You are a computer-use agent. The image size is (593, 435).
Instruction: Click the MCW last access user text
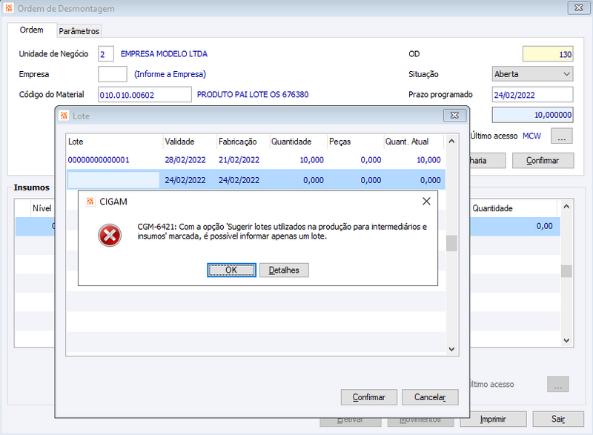(x=531, y=136)
